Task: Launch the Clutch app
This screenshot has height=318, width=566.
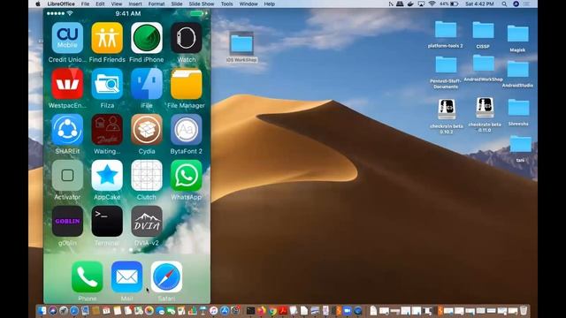Action: coord(147,175)
